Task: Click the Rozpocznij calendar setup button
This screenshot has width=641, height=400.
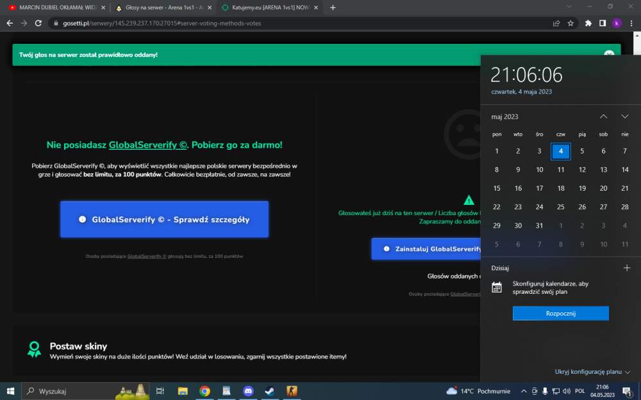Action: point(560,313)
